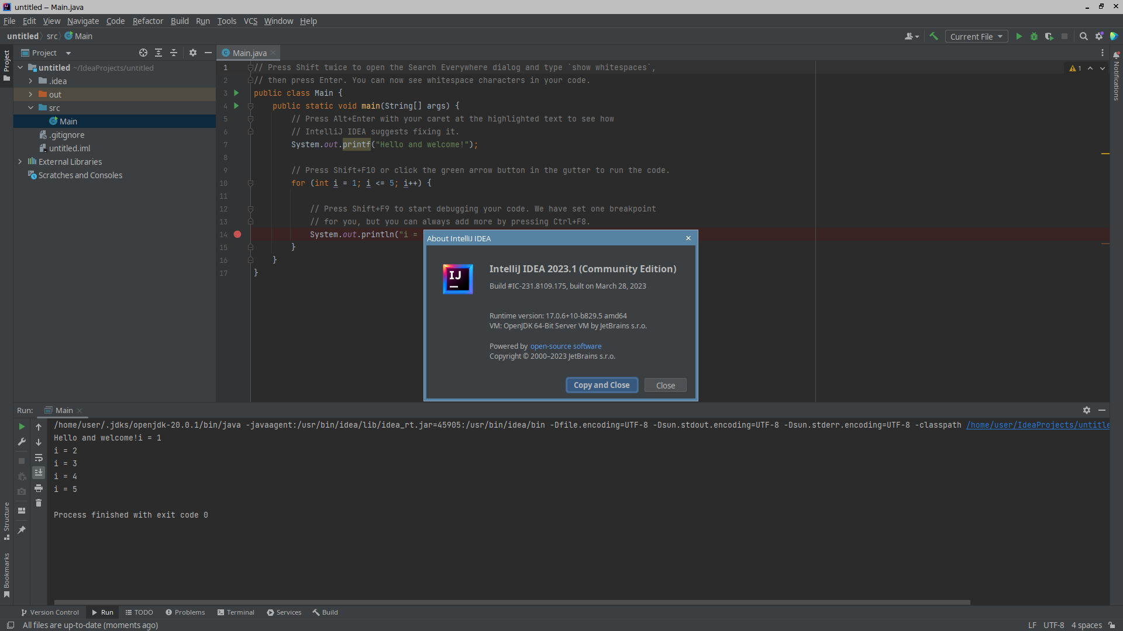Run the Current File configuration
This screenshot has width=1123, height=631.
[x=1019, y=36]
